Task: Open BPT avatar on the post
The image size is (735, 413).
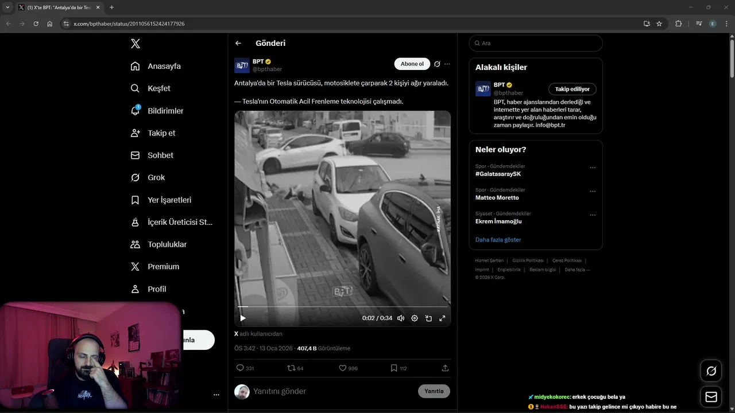Action: point(242,65)
